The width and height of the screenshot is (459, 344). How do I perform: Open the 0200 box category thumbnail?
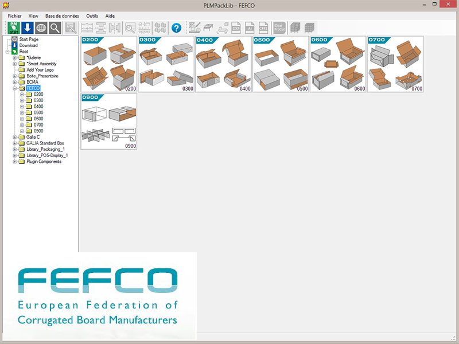(x=109, y=64)
